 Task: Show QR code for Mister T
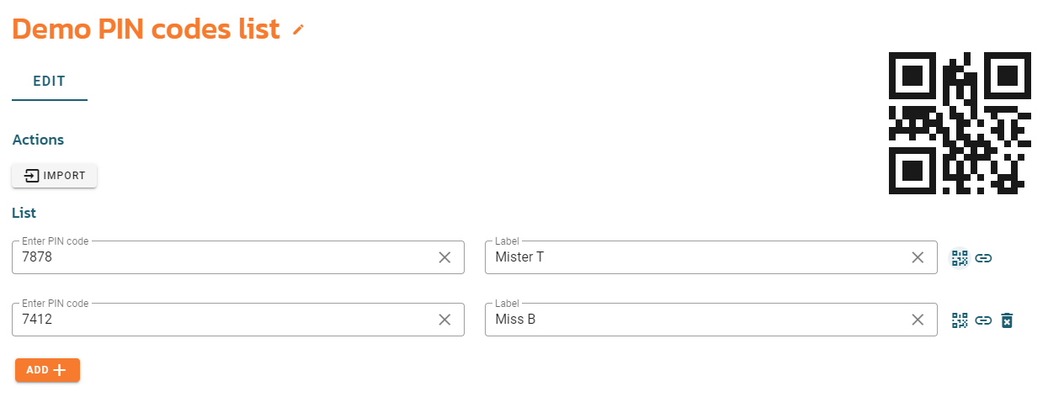coord(960,258)
